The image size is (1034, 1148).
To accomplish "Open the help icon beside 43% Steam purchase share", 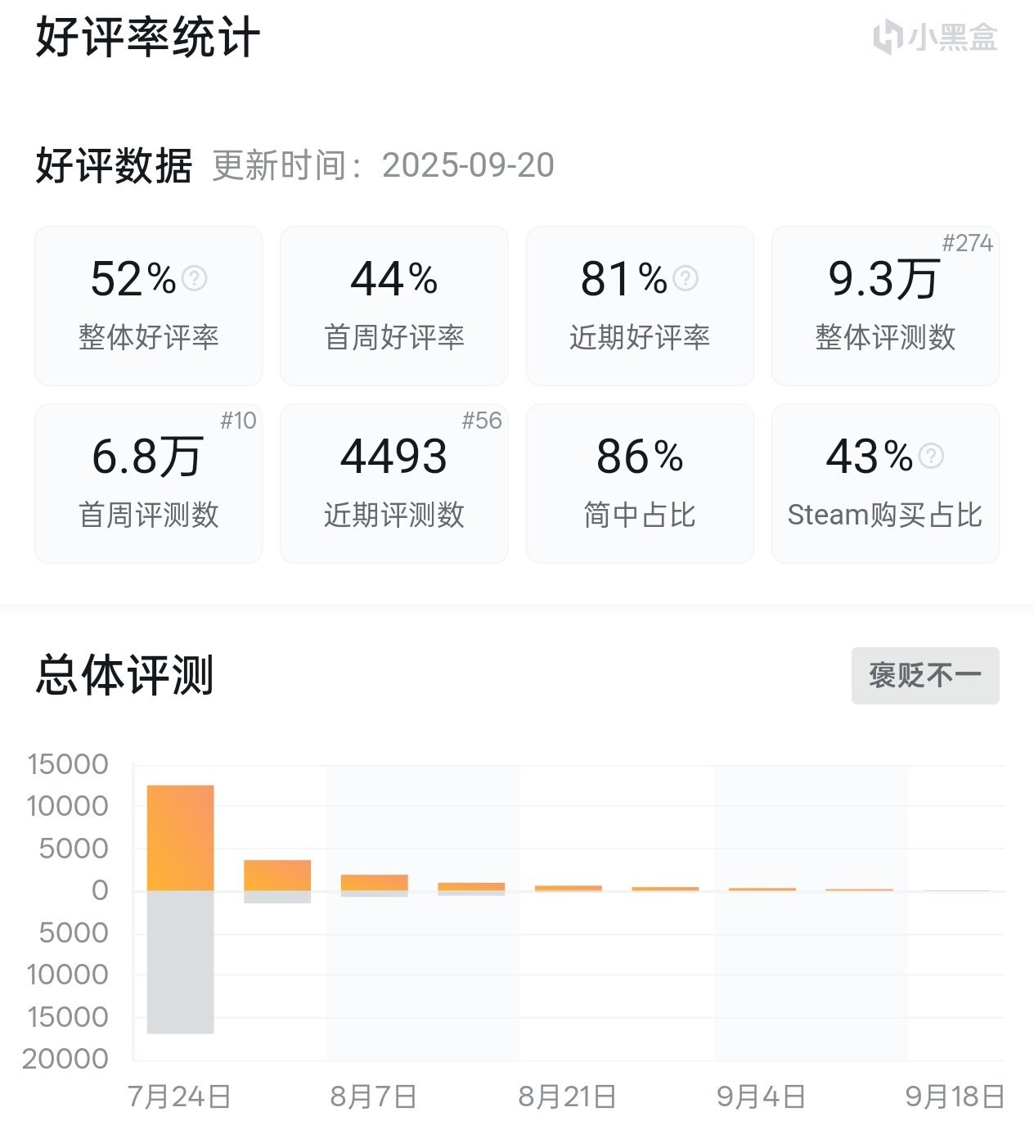I will [x=930, y=456].
